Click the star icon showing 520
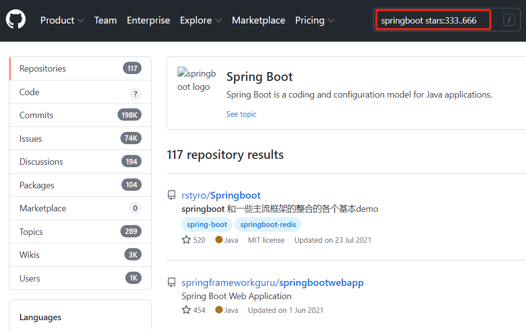This screenshot has width=526, height=330. click(186, 240)
